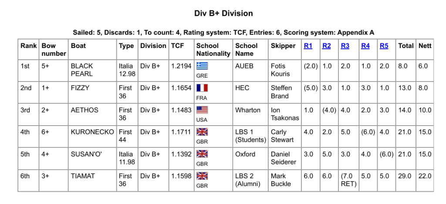
Task: Open the R2 race results link
Action: tap(327, 45)
